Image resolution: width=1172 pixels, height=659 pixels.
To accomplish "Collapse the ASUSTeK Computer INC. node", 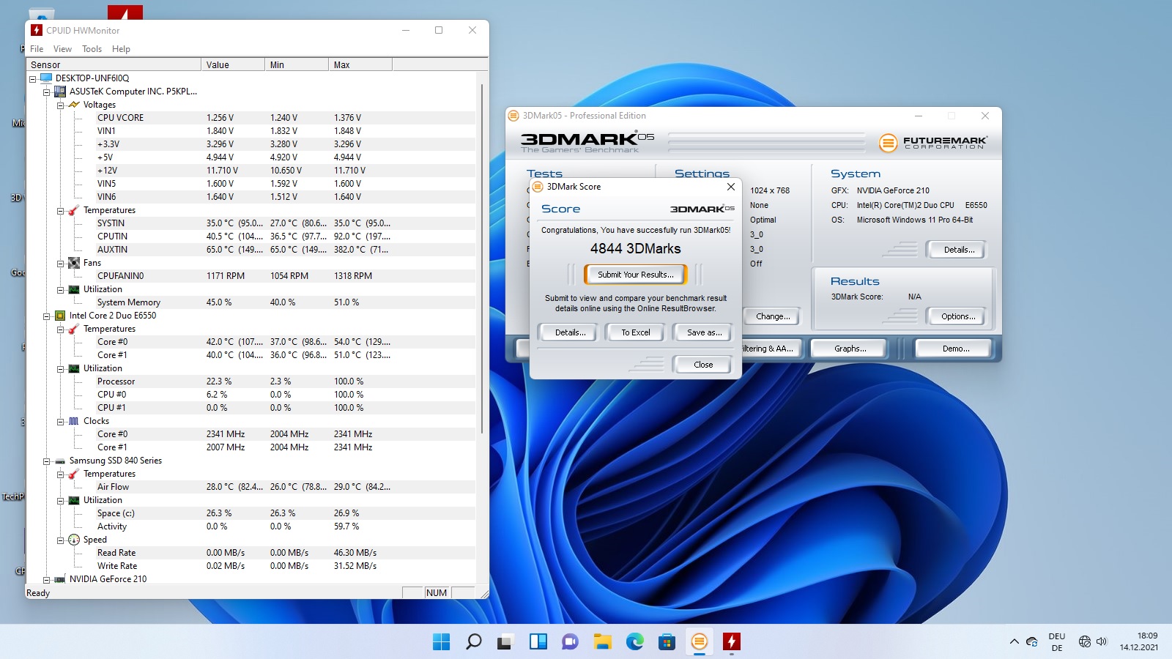I will coord(46,92).
